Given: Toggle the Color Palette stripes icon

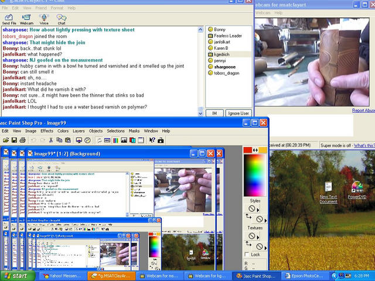Looking at the screenshot, I should tap(115, 140).
